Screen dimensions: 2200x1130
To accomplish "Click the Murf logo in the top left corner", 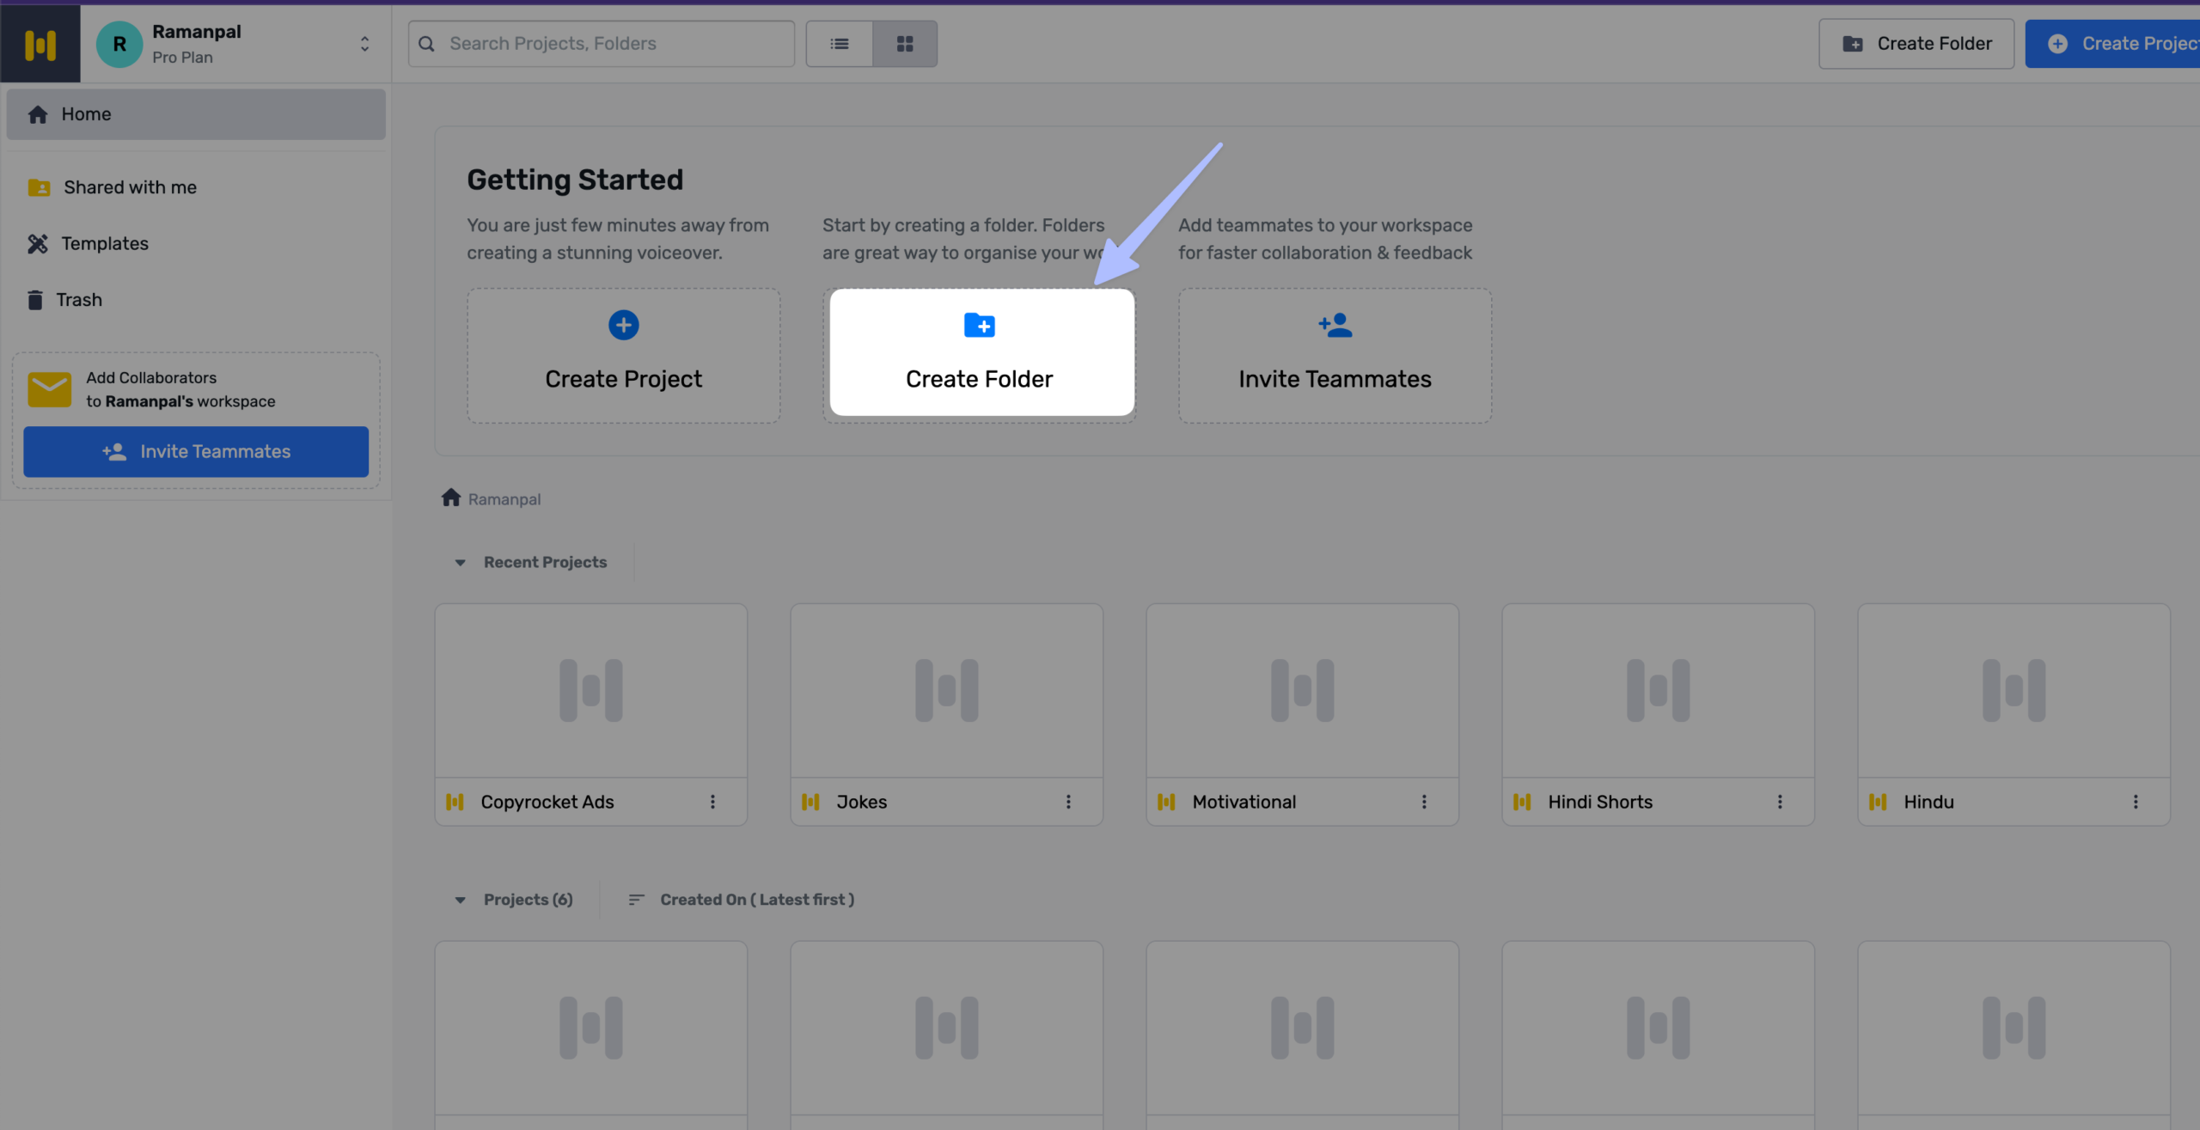I will point(40,44).
